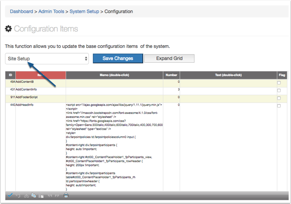
Task: Click the ID cell 494
Action: 11,83
